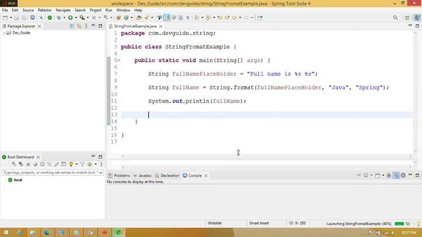Click the Open Type folder icon
The image size is (422, 237).
pyautogui.click(x=139, y=18)
